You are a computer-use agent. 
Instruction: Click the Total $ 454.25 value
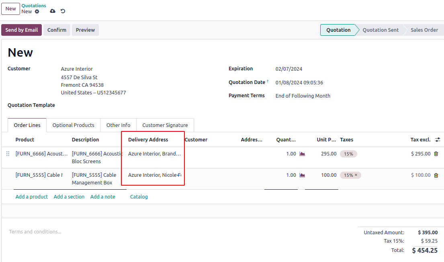point(425,250)
